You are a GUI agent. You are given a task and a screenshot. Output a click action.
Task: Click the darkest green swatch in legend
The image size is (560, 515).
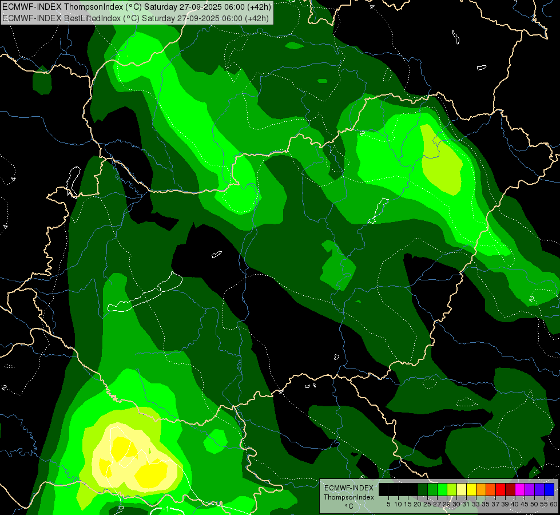tap(422, 489)
